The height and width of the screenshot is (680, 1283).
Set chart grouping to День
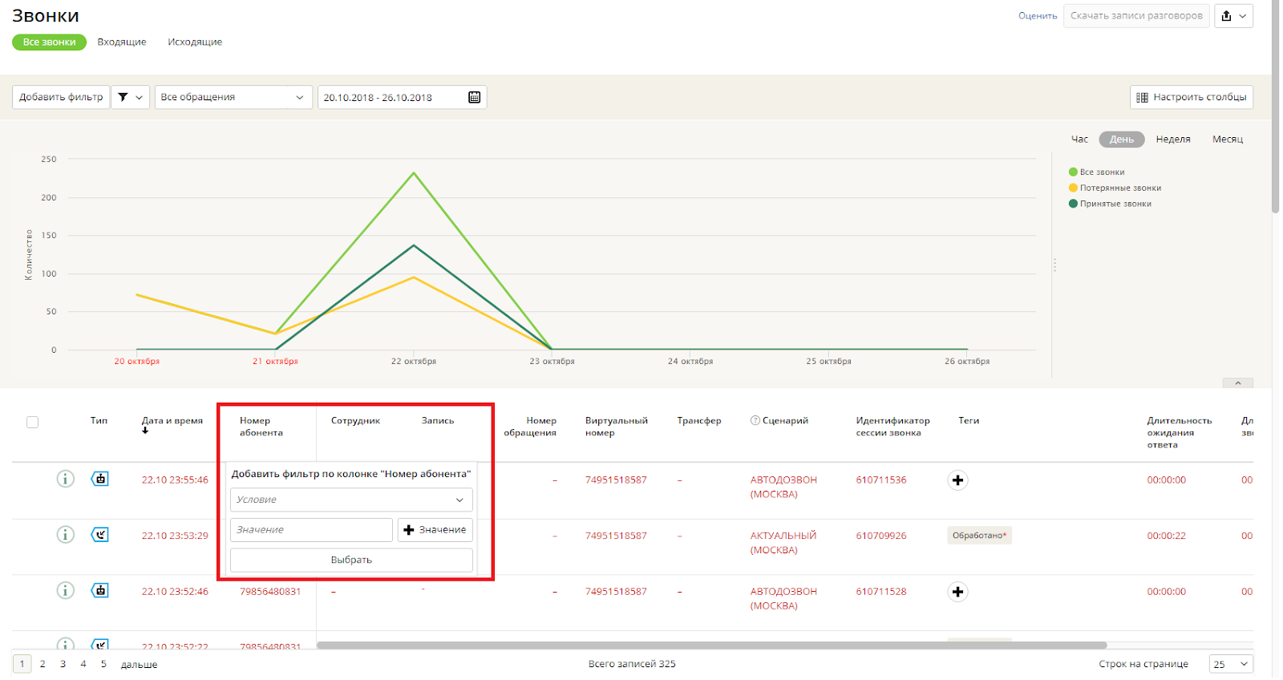click(x=1122, y=140)
